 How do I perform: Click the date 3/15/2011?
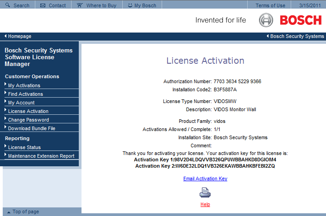pyautogui.click(x=310, y=5)
